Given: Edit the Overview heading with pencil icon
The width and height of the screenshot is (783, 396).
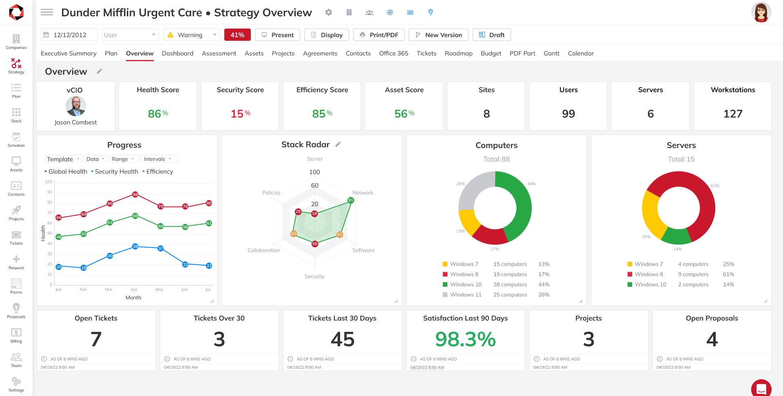Looking at the screenshot, I should tap(100, 71).
